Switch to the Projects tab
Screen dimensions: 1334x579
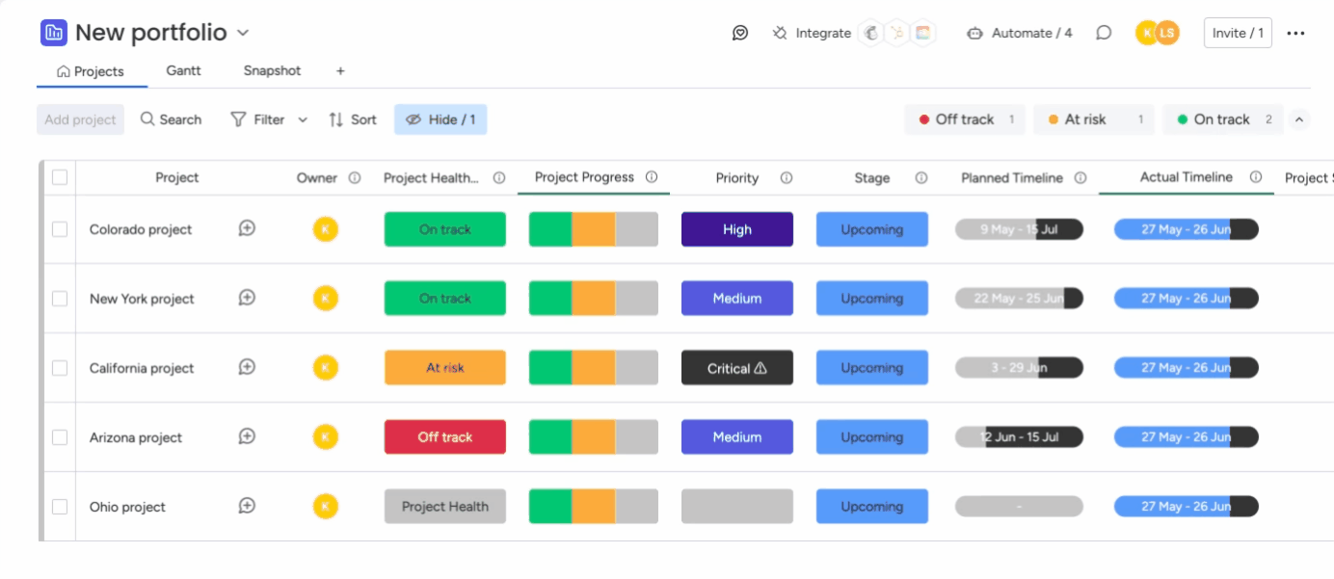(91, 71)
